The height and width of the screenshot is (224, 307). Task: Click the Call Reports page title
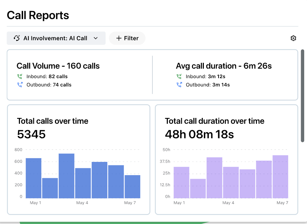[38, 15]
